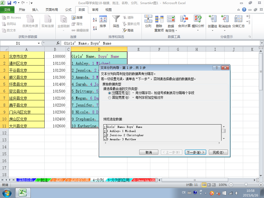Expand the 模拟分析 dropdown arrow
The width and height of the screenshot is (264, 198).
point(198,30)
